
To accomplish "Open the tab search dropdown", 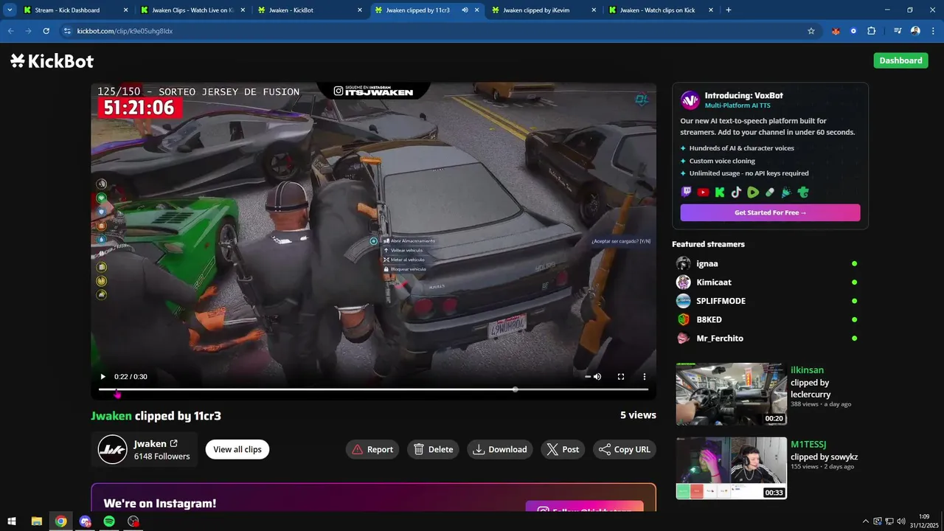I will click(x=10, y=10).
